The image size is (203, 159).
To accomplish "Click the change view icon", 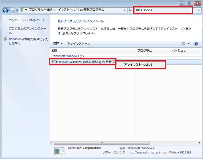I will pos(183,43).
